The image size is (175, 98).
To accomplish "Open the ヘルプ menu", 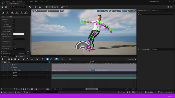I will [47, 1].
